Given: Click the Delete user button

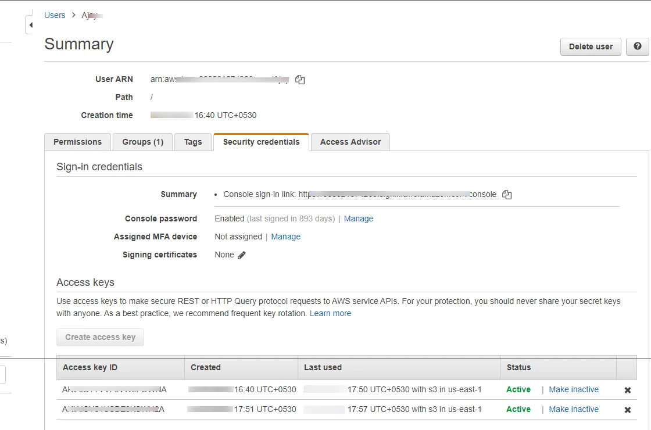Looking at the screenshot, I should pyautogui.click(x=591, y=46).
